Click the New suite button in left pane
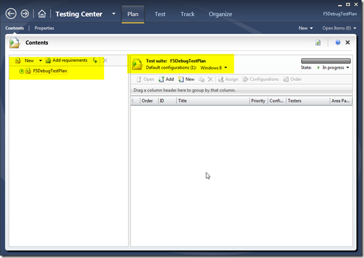The image size is (364, 258). [x=25, y=60]
